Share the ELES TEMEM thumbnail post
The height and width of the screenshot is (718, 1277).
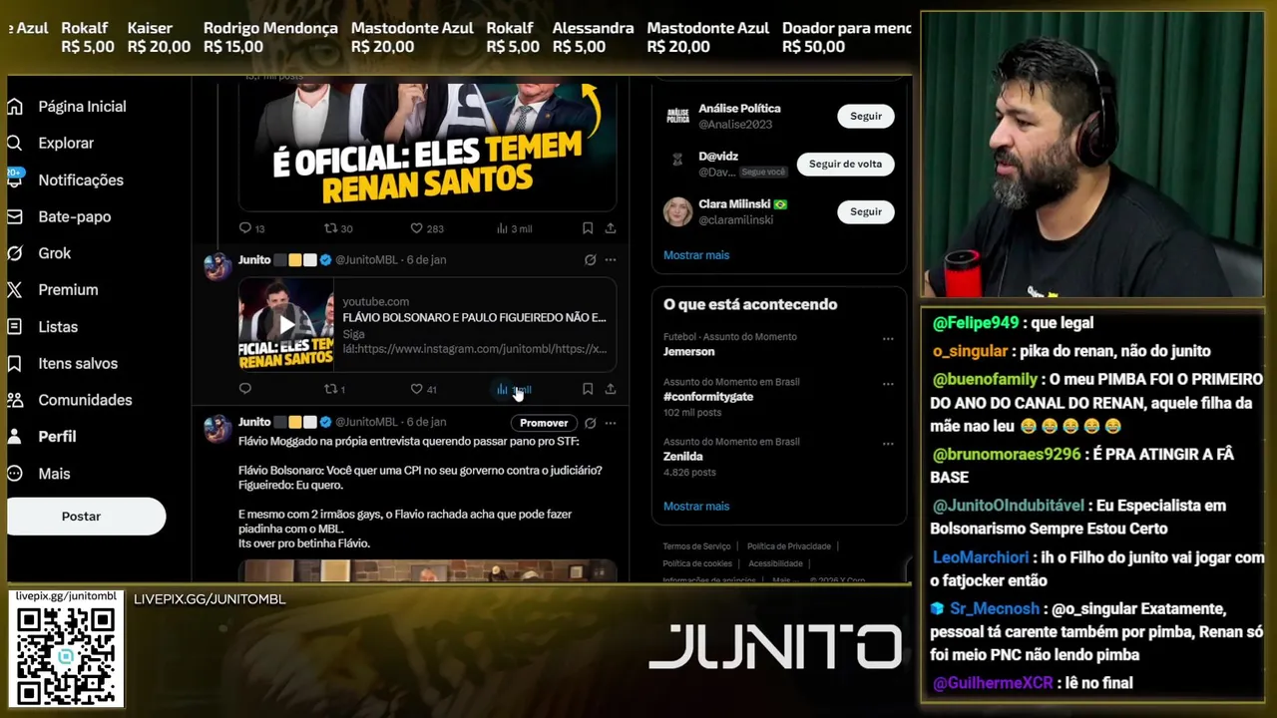(x=611, y=228)
